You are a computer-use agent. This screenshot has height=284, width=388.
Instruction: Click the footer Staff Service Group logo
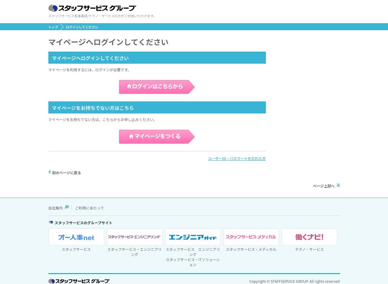79,281
